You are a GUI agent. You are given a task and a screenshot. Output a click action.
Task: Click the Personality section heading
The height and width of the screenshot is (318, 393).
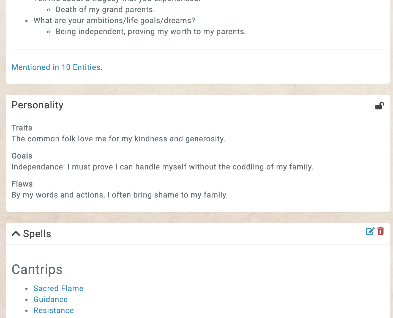click(37, 105)
